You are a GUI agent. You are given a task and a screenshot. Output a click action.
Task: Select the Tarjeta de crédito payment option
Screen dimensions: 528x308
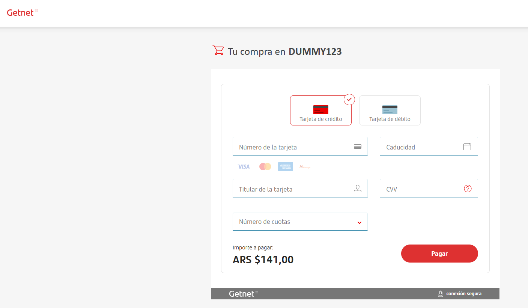[x=321, y=110]
